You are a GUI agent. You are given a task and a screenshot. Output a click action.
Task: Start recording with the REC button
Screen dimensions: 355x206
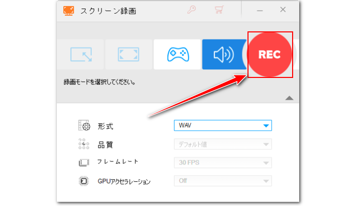pyautogui.click(x=270, y=55)
